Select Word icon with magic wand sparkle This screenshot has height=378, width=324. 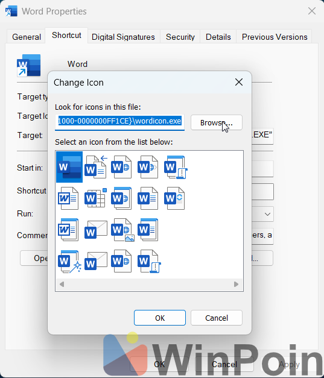pos(69,261)
